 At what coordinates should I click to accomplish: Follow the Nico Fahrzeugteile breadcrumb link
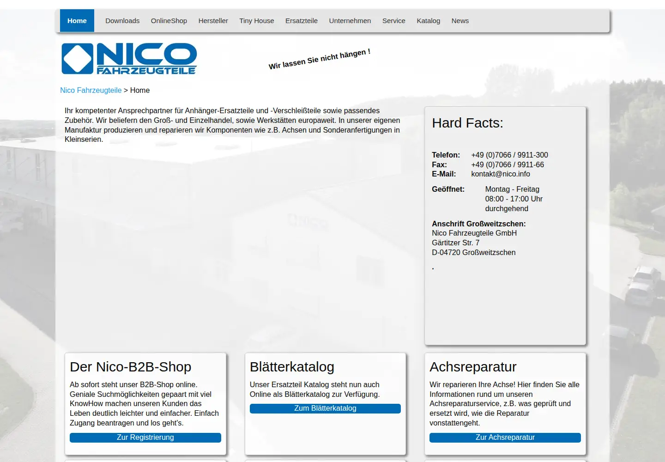(x=91, y=91)
